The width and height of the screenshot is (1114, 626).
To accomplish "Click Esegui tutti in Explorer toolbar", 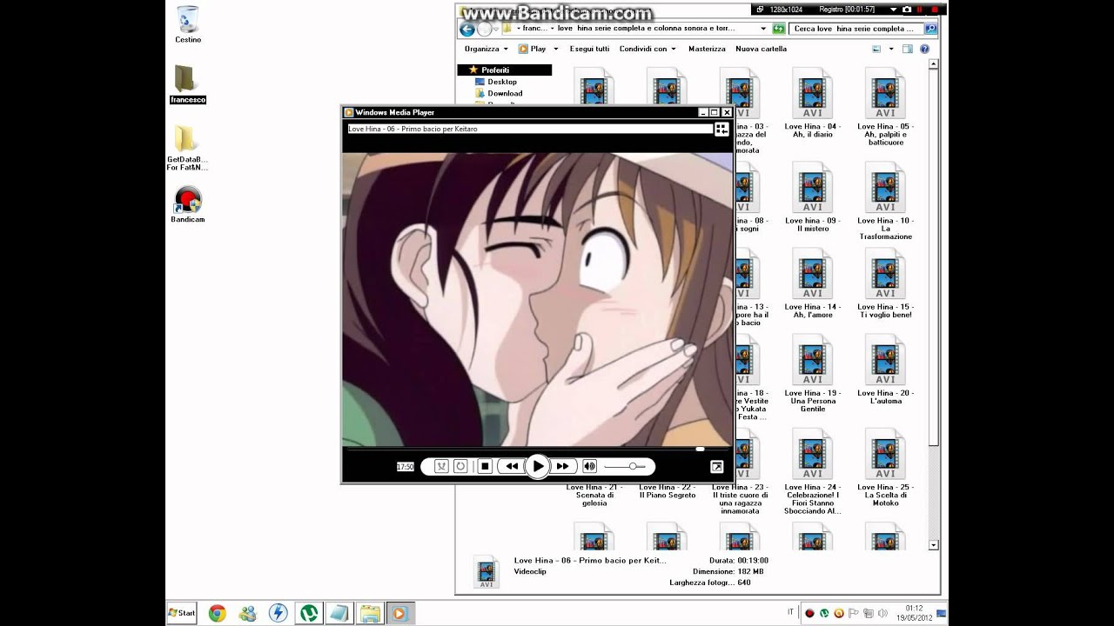I will [x=589, y=49].
